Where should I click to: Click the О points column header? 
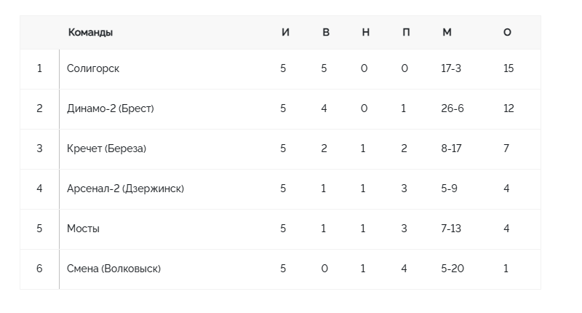[x=507, y=33]
